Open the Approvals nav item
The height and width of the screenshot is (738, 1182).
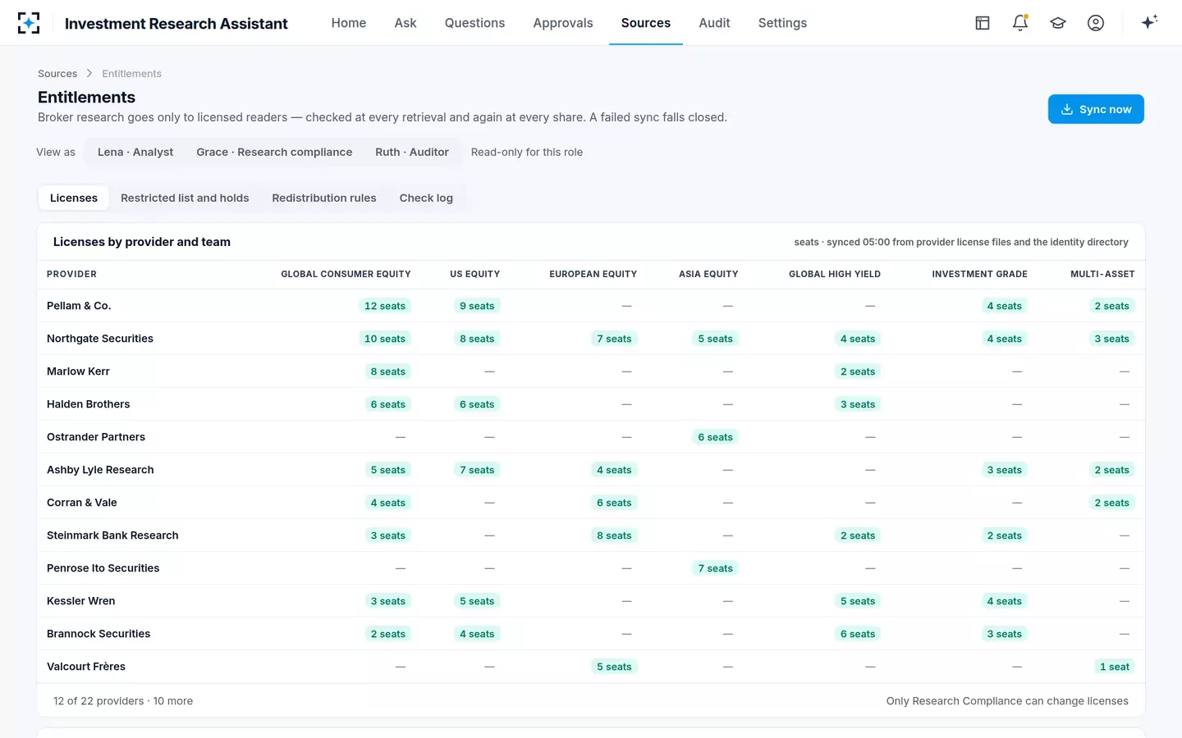563,23
